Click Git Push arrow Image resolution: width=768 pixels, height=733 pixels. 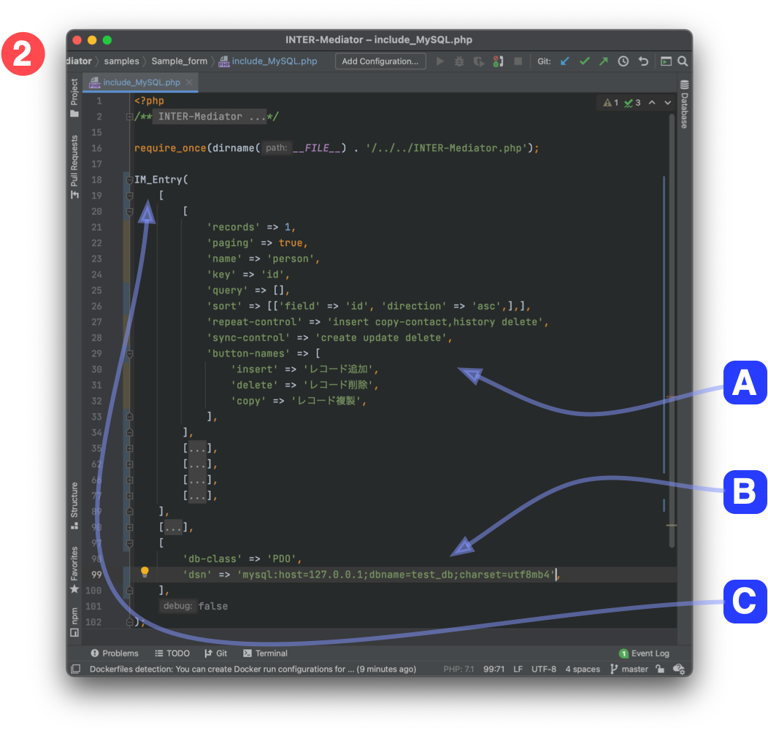tap(604, 61)
